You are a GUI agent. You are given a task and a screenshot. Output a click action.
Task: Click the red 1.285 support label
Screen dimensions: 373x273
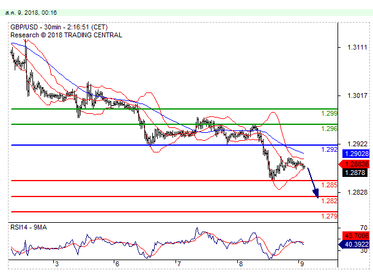tap(329, 185)
